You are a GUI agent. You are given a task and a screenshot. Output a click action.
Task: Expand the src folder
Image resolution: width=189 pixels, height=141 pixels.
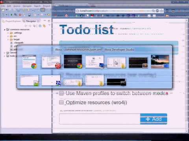8,36
